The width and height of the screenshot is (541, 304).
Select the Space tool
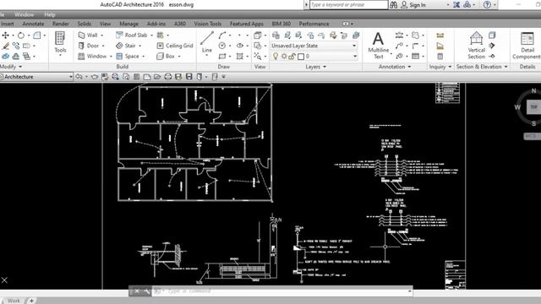(128, 57)
